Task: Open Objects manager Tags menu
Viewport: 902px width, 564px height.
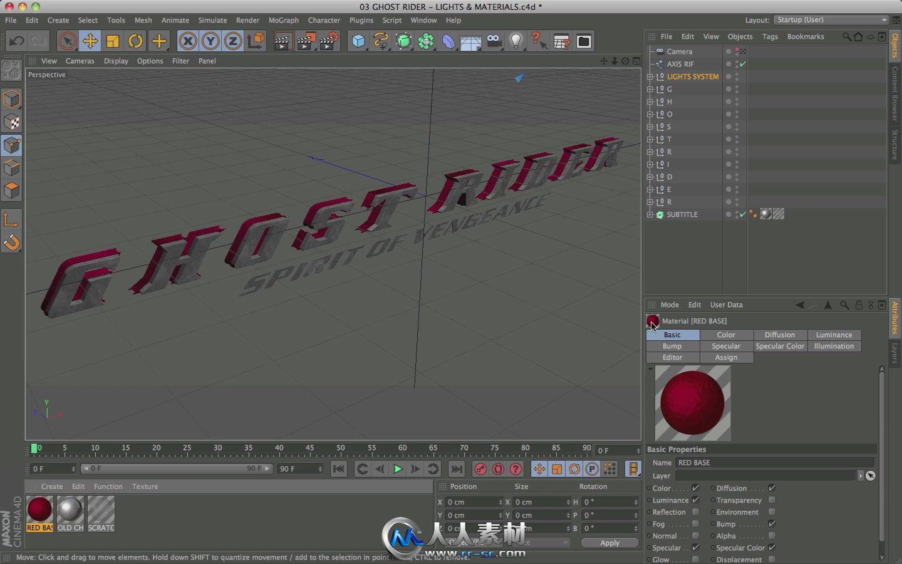Action: (x=770, y=36)
